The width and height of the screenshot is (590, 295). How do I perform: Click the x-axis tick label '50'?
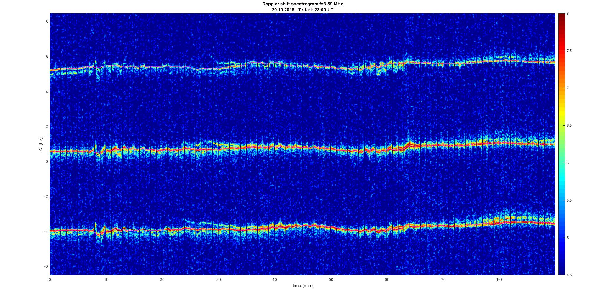[x=331, y=279]
